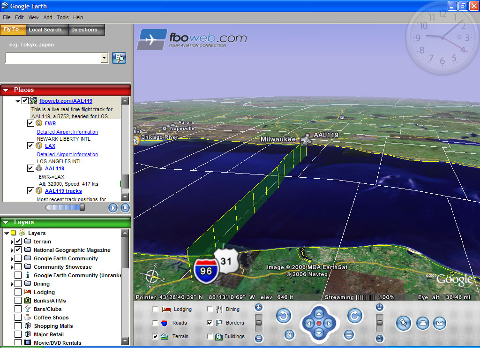Open the Tools menu
Screen dimensions: 480x348
(62, 17)
